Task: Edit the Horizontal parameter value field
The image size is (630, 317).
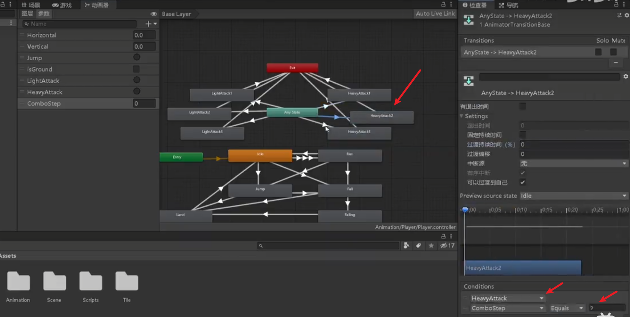Action: 144,35
